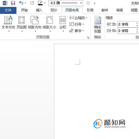Viewport: 139px width, 139px height.
Task: Decrease the right indent with down arrow
Action: click(137, 32)
